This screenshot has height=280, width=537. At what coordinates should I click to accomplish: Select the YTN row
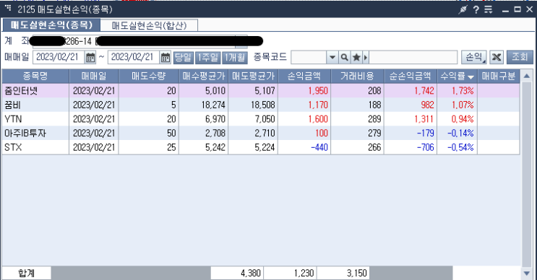tap(261, 119)
